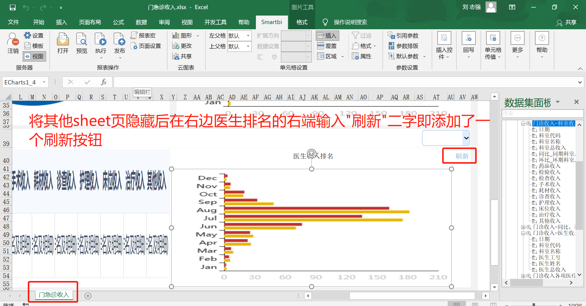Collapse the 门诊收入-科室收 tree node

pyautogui.click(x=523, y=123)
